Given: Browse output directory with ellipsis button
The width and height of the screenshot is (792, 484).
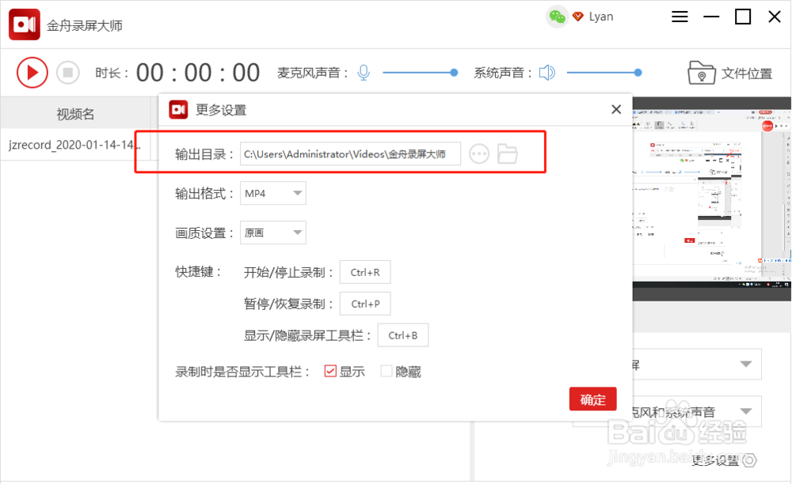Looking at the screenshot, I should click(479, 153).
